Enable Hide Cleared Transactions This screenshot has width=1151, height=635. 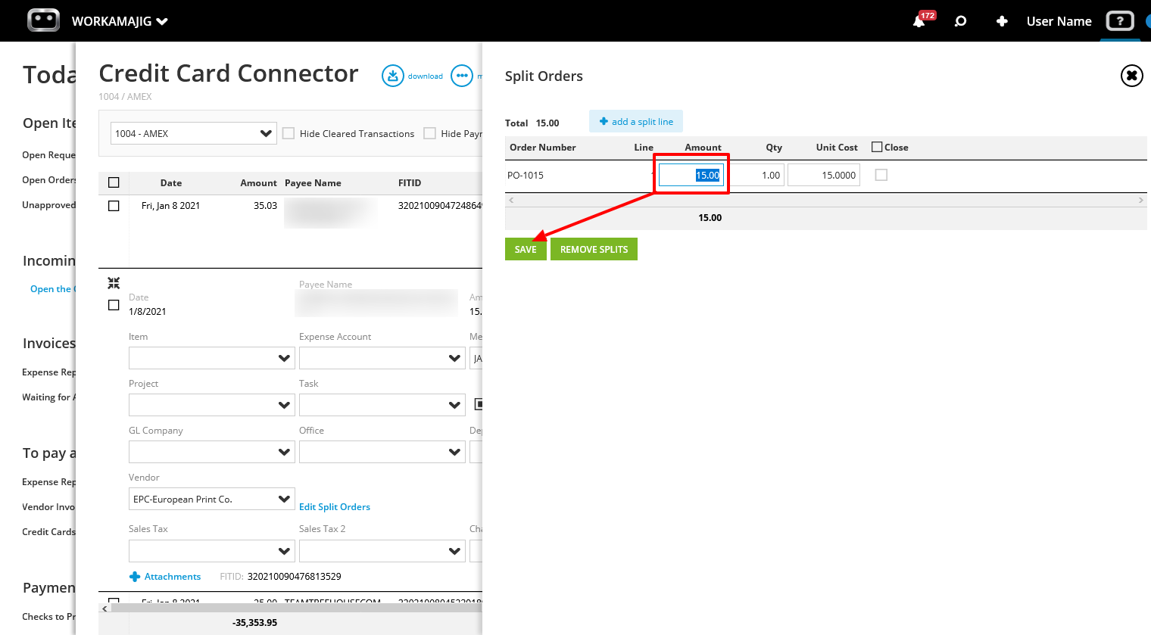289,132
